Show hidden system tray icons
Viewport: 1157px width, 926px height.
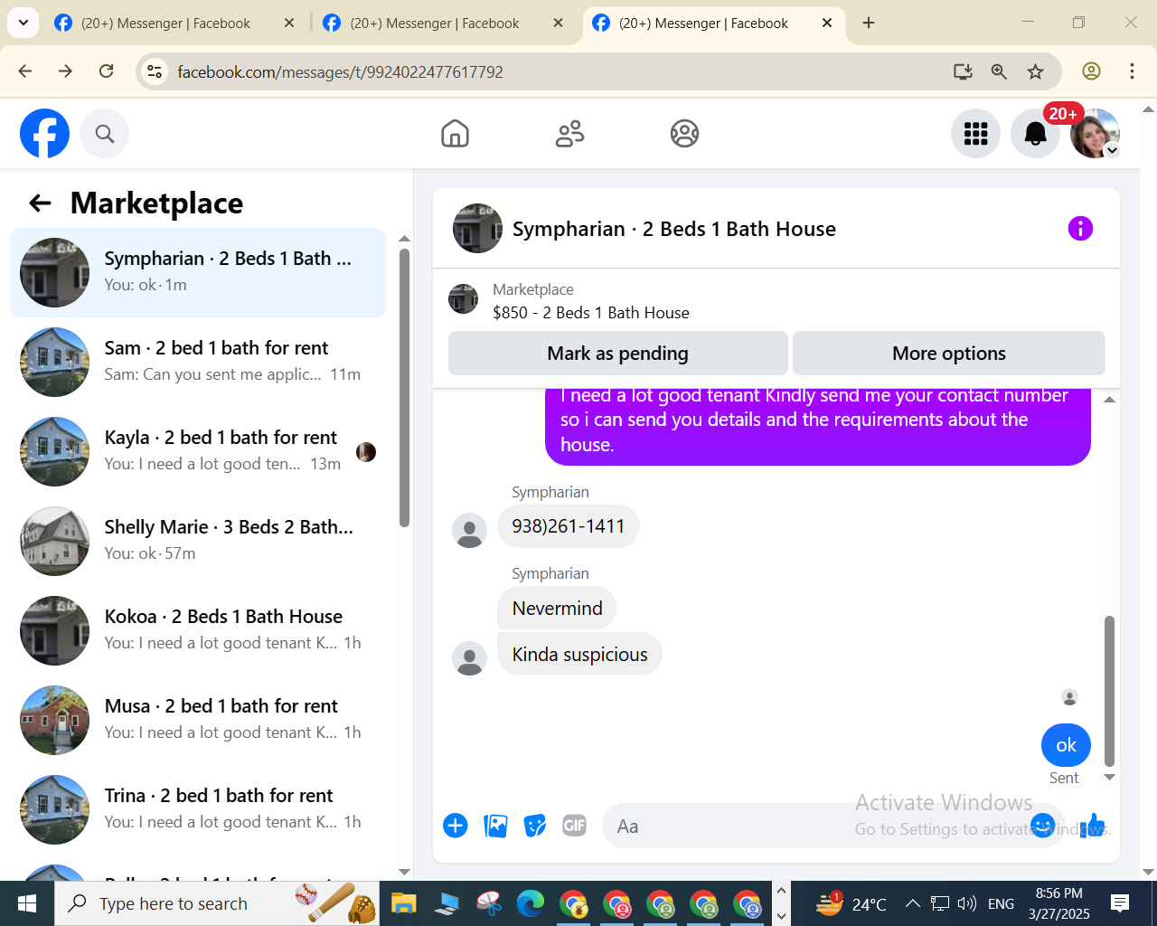click(x=912, y=903)
